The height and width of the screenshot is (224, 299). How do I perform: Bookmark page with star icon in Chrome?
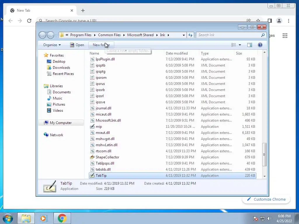(258, 20)
